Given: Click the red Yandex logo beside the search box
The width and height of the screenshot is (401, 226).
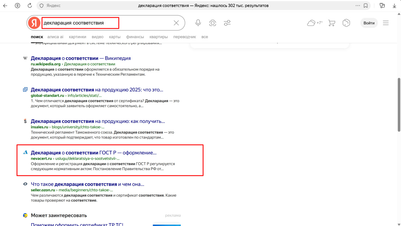Looking at the screenshot, I should click(x=34, y=23).
